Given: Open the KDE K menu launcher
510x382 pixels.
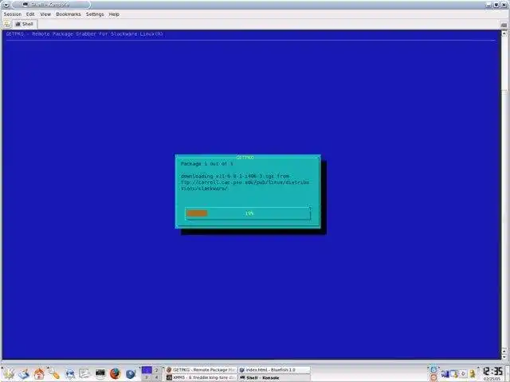Looking at the screenshot, I should coord(9,373).
